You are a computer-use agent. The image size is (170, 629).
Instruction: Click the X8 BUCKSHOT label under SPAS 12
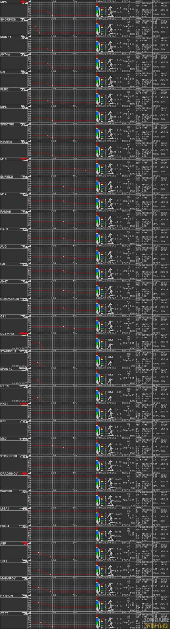pyautogui.click(x=20, y=383)
